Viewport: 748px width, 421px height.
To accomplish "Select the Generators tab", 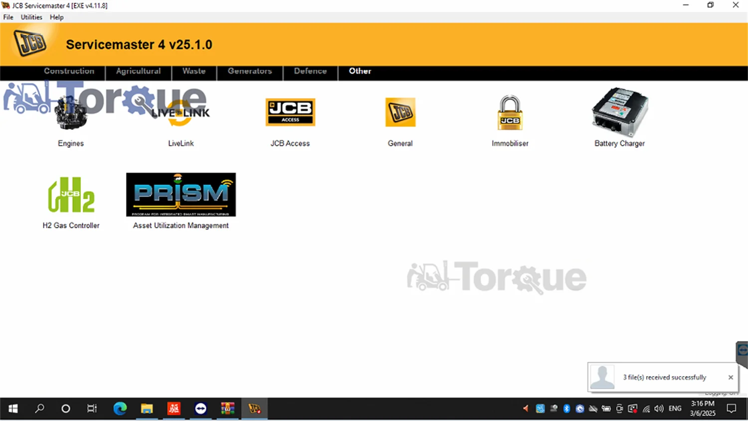I will [250, 71].
